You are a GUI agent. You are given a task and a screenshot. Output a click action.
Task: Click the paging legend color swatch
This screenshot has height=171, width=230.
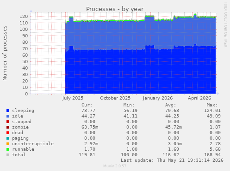(x=8, y=138)
